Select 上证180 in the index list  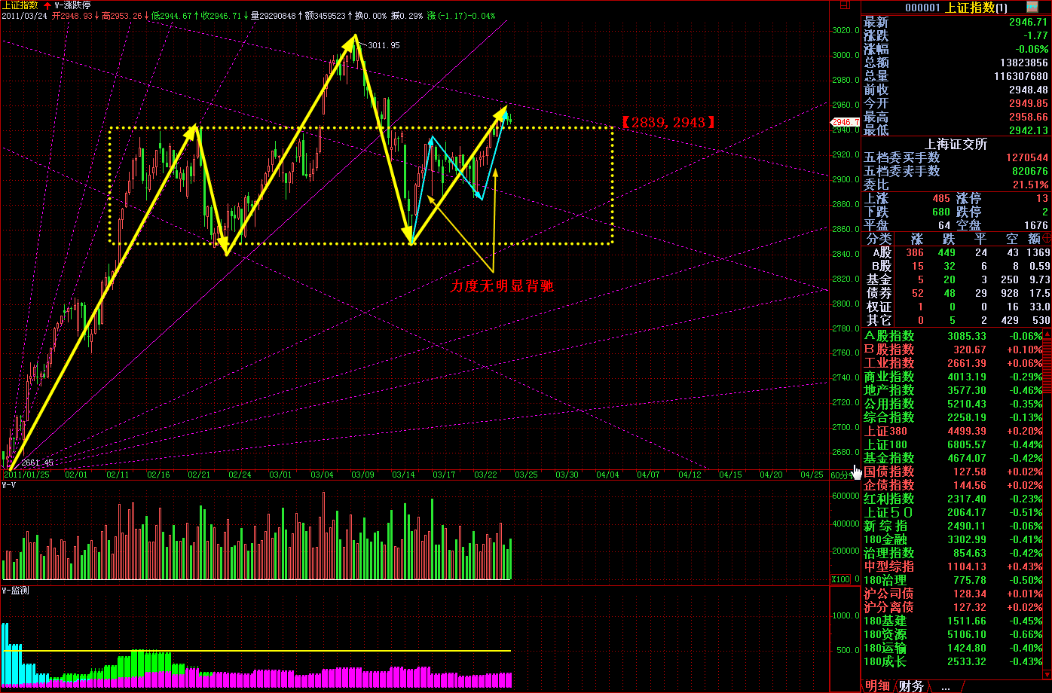(885, 444)
